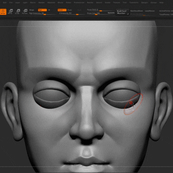The width and height of the screenshot is (173, 173).
Task: Open the SubTool Master plugin
Action: coord(122,12)
